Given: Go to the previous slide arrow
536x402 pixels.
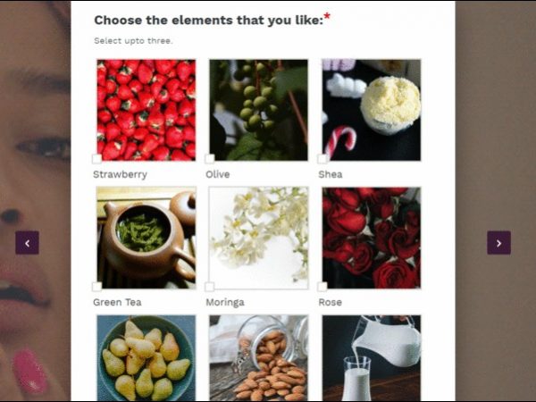Looking at the screenshot, I should [27, 243].
